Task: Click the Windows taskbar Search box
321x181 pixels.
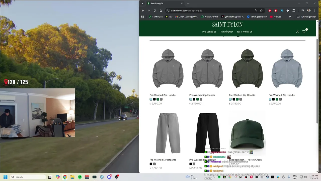Action: pos(28,177)
